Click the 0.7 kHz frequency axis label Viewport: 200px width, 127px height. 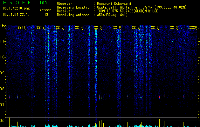coord(3,105)
